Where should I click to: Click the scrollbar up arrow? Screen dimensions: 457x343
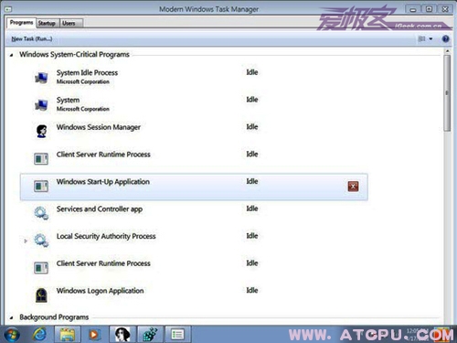447,51
